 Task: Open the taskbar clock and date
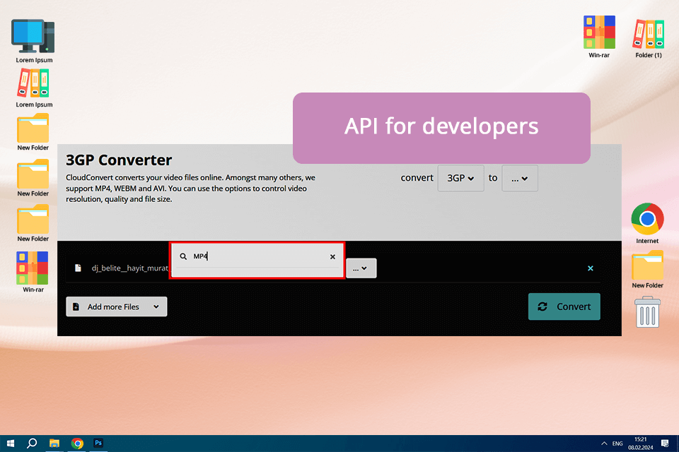click(x=641, y=444)
